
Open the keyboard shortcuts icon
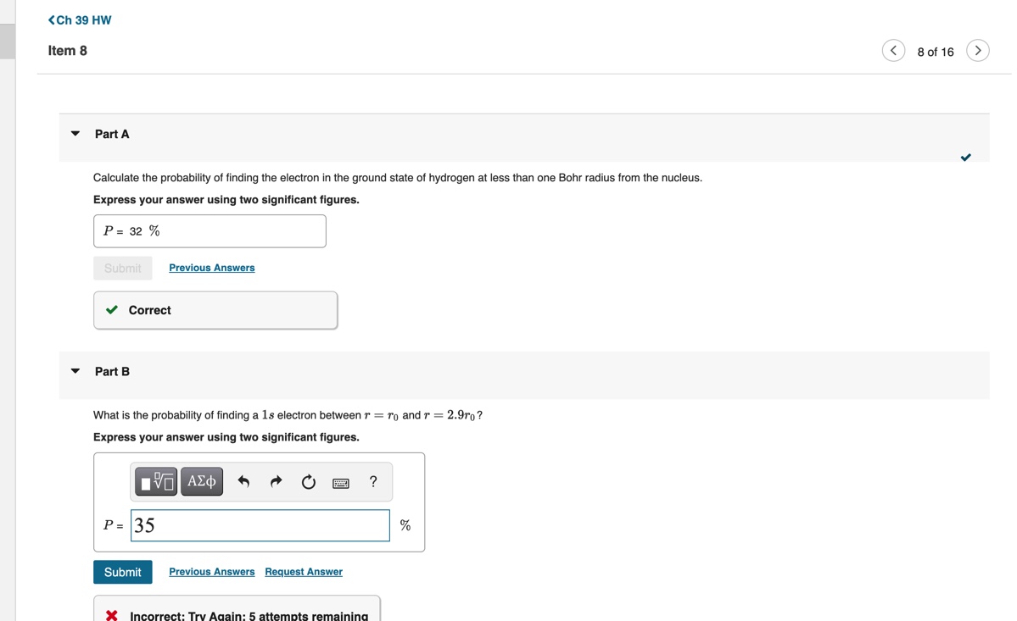340,483
